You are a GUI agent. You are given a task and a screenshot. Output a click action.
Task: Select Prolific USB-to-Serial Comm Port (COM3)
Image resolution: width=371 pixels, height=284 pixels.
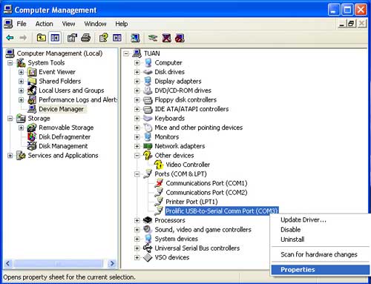(222, 211)
